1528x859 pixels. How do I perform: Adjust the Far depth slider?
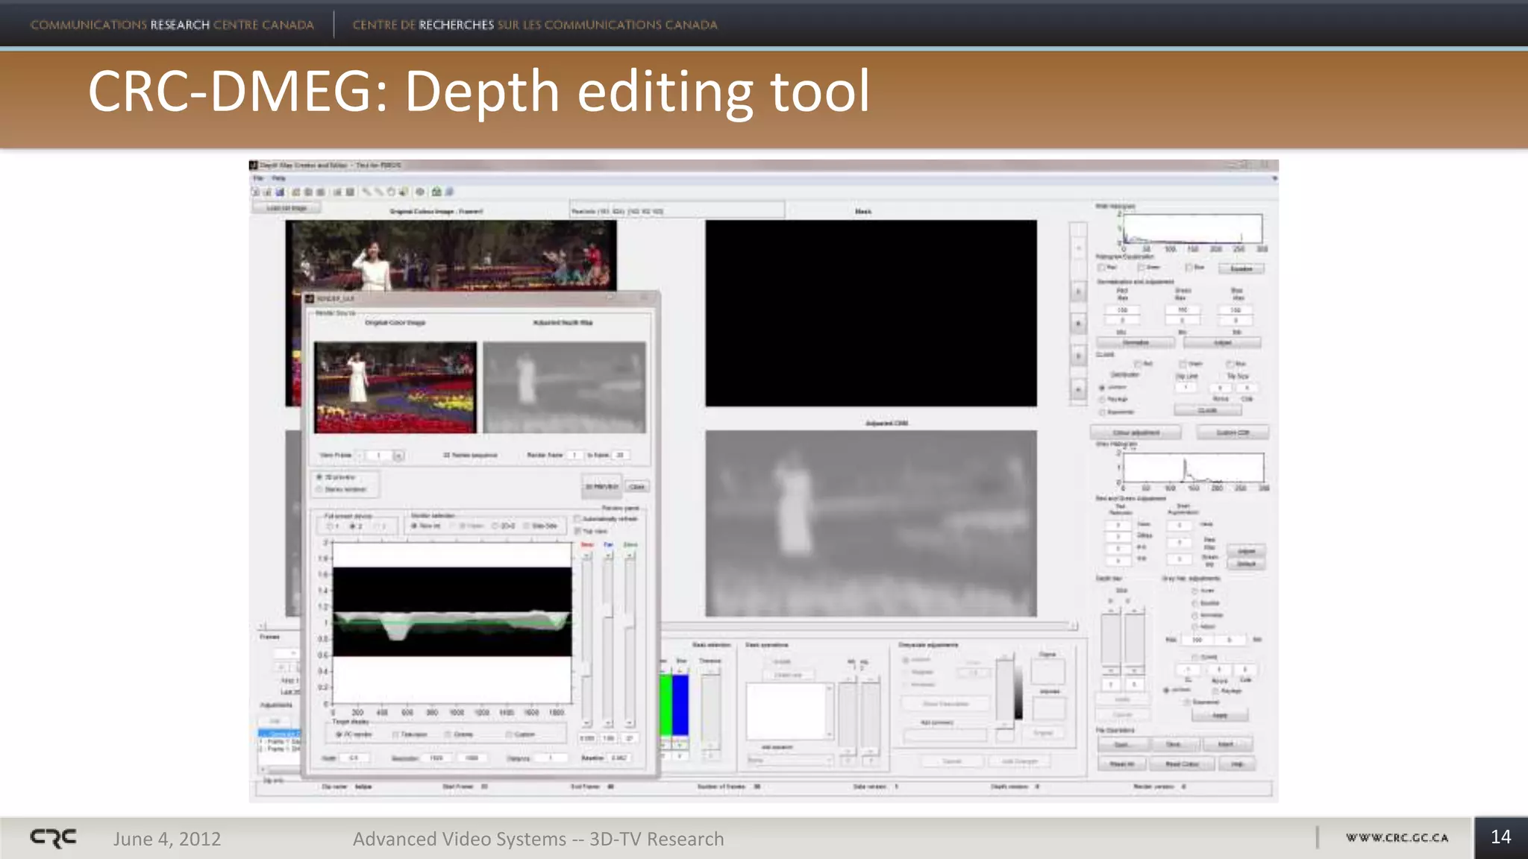[x=609, y=639]
